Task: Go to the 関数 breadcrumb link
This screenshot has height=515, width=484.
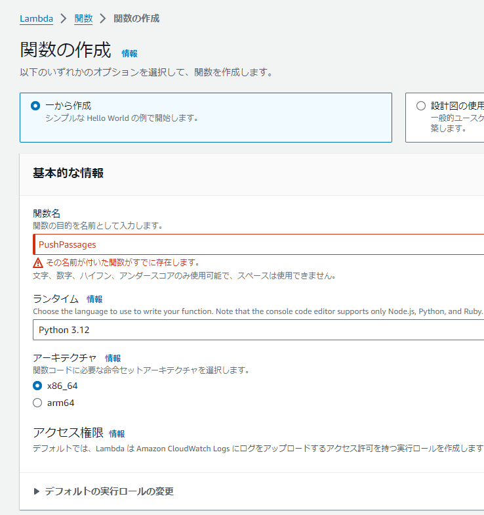Action: (x=83, y=18)
